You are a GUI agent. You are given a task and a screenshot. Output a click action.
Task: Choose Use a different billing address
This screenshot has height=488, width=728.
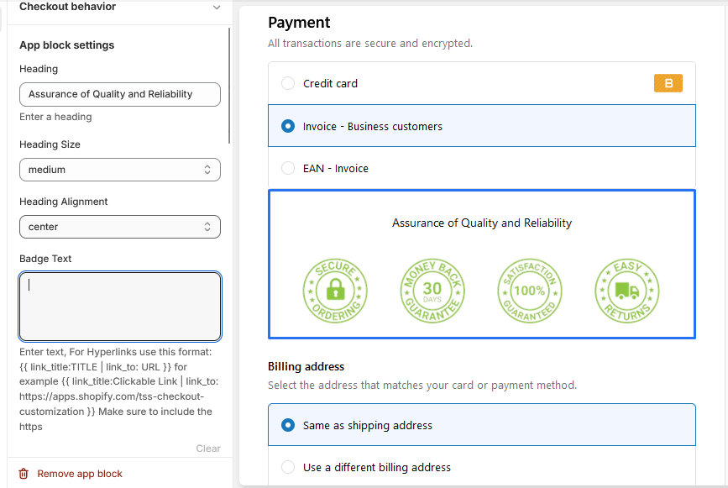click(288, 467)
